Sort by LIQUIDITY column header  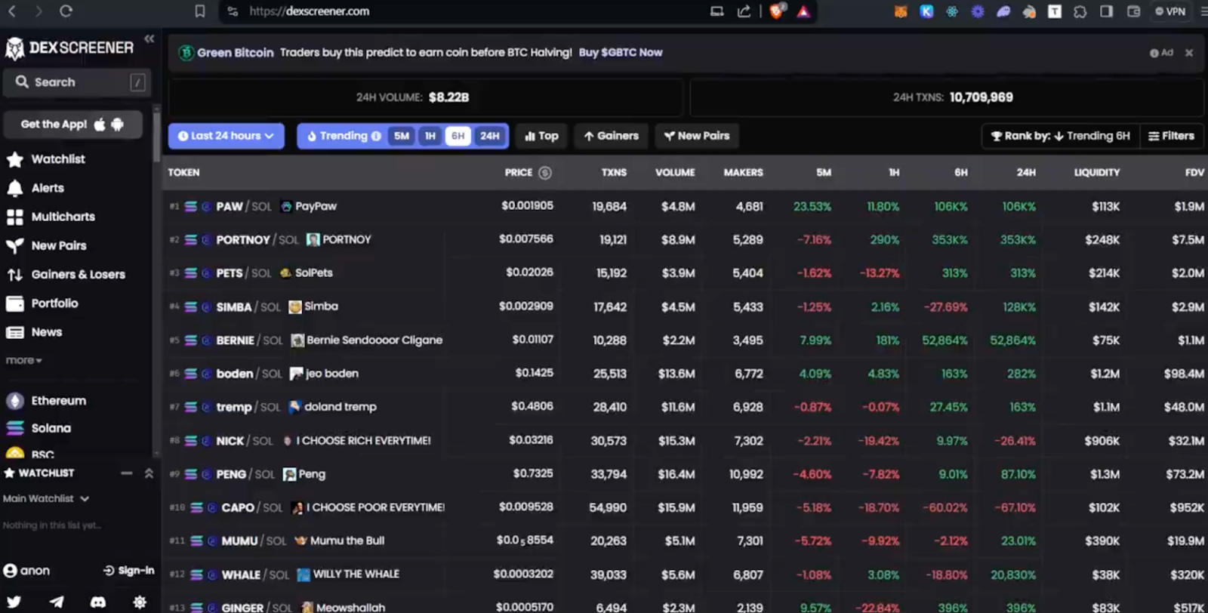click(1097, 173)
